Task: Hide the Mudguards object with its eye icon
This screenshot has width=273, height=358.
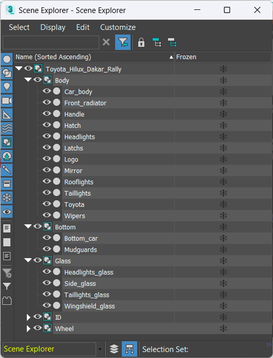Action: [x=47, y=249]
